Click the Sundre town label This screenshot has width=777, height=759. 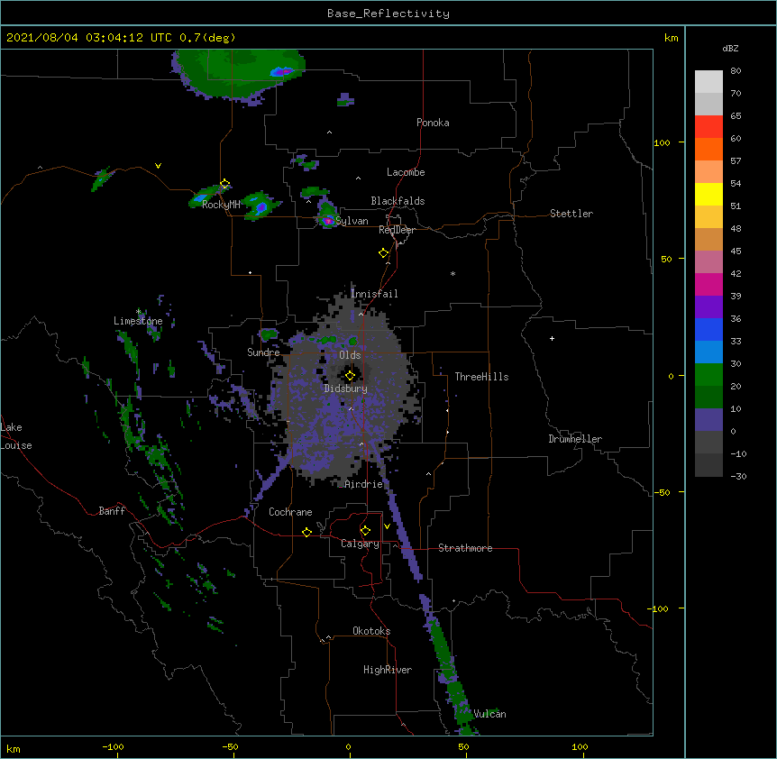(x=263, y=352)
